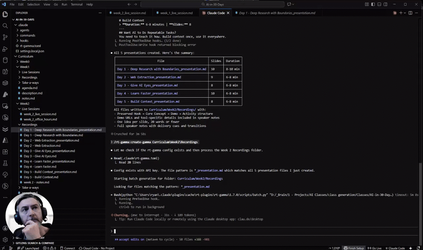Switch to Day 1 Deep Research presentation tab
423x250 pixels.
[x=277, y=13]
